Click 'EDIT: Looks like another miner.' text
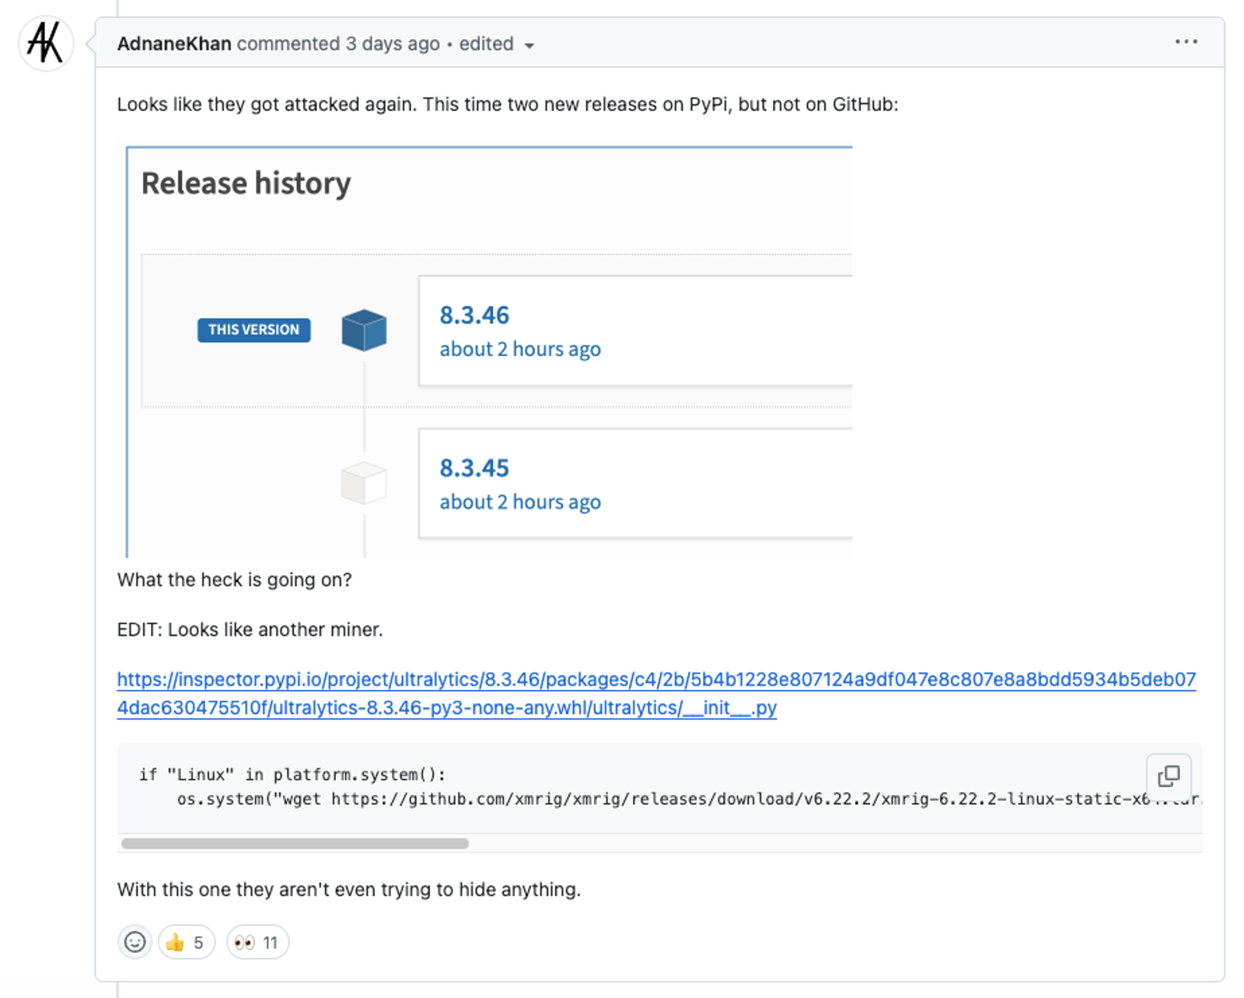1244x998 pixels. coord(250,629)
